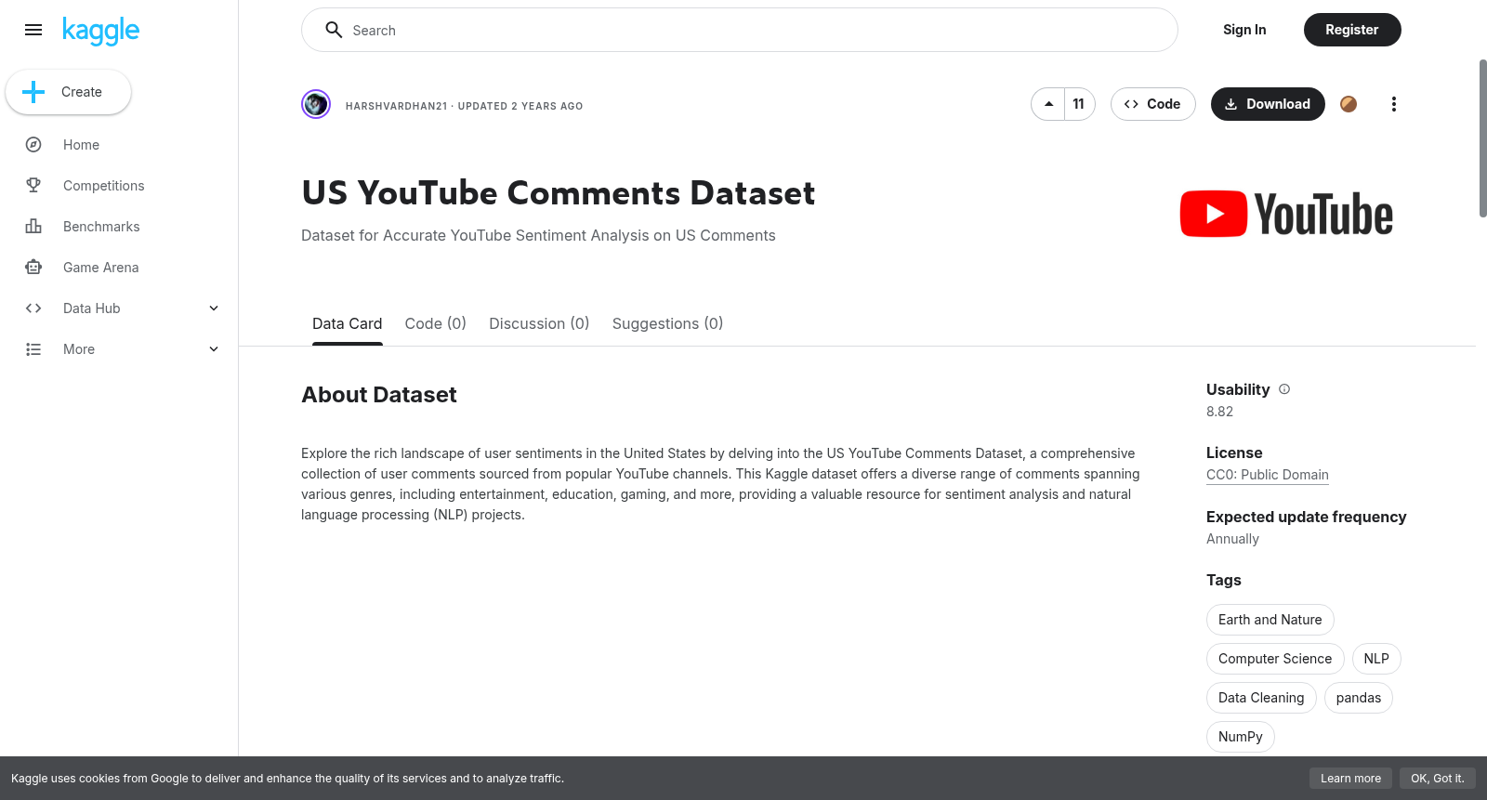Open the hamburger navigation menu
Screen dimensions: 1487x800
pyautogui.click(x=33, y=30)
